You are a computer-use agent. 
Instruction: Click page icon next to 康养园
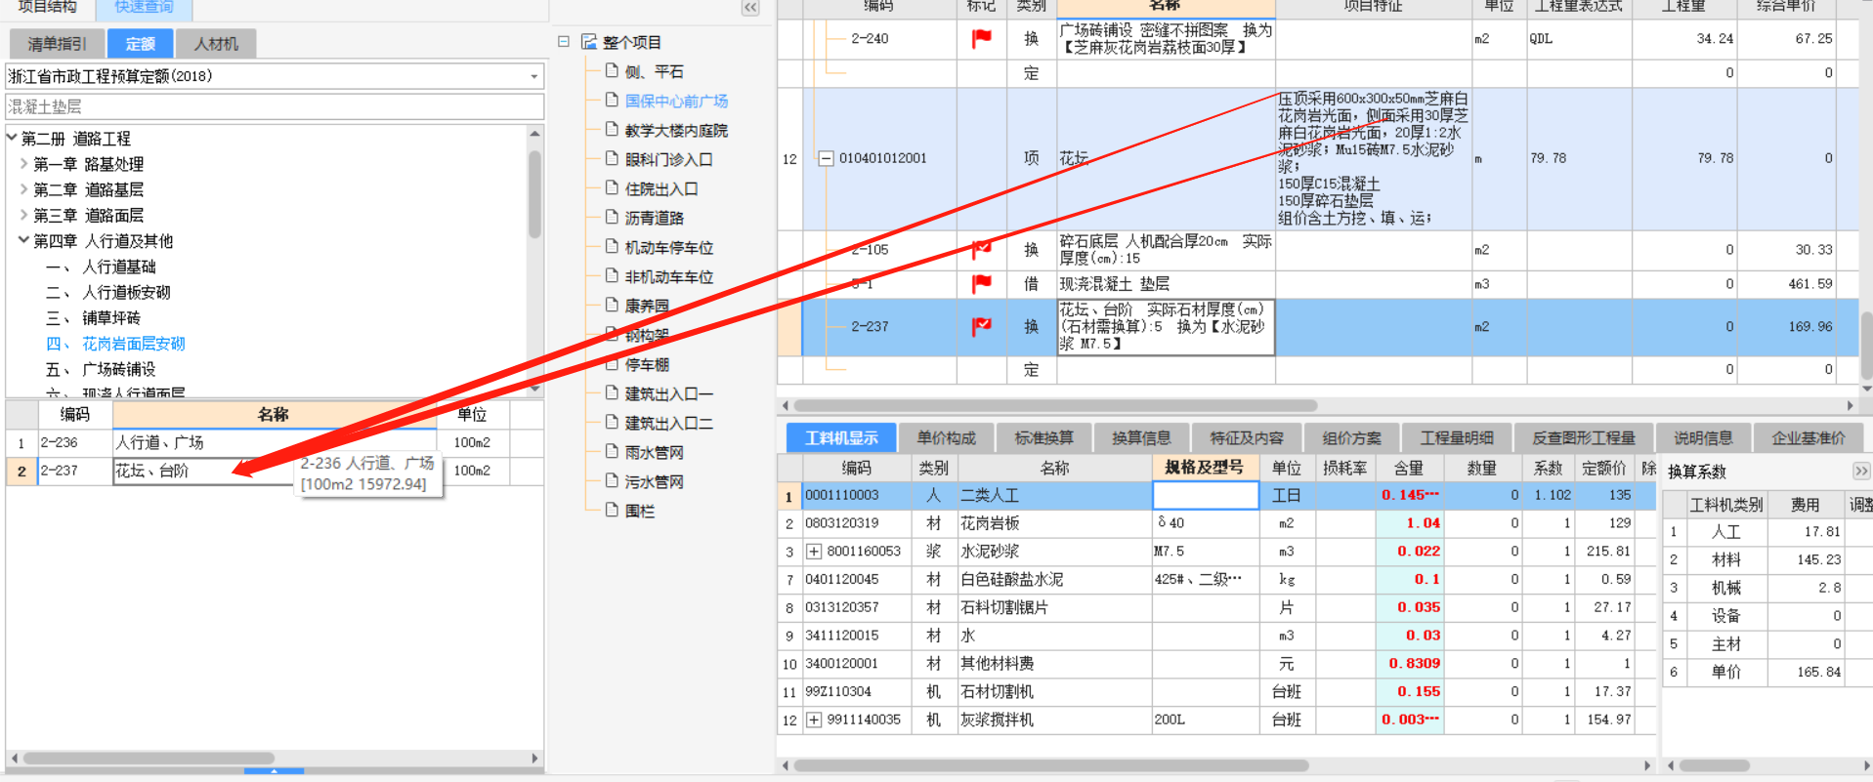[x=612, y=305]
